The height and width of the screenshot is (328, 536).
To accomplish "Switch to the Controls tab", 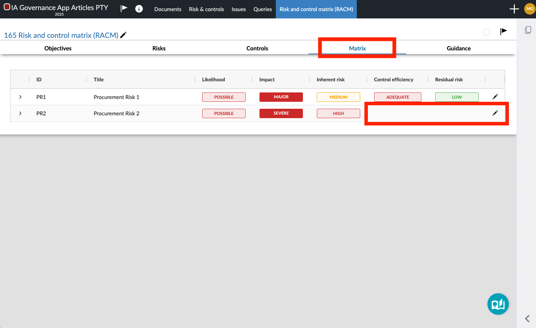I will click(x=257, y=48).
